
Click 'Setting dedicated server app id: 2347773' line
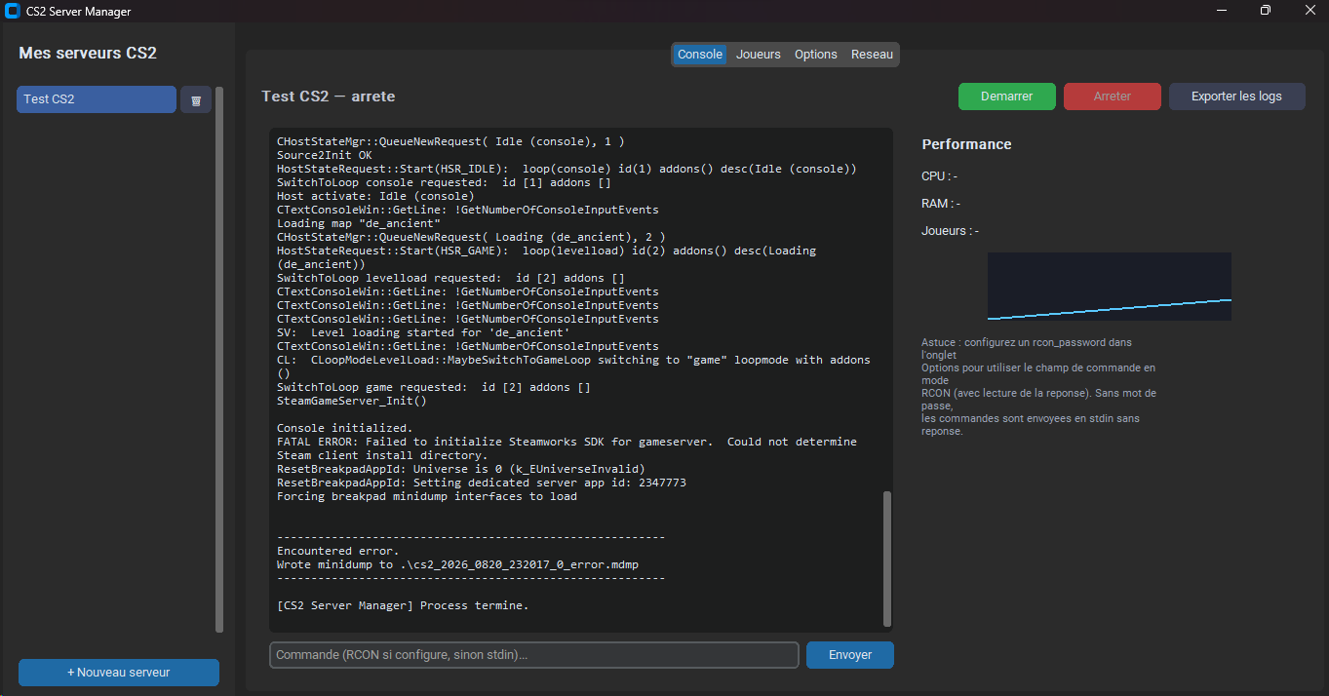coord(482,483)
